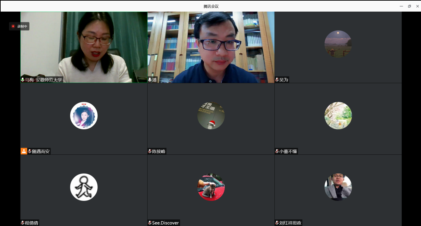Click the 腾讯会议 window title text

[x=211, y=6]
